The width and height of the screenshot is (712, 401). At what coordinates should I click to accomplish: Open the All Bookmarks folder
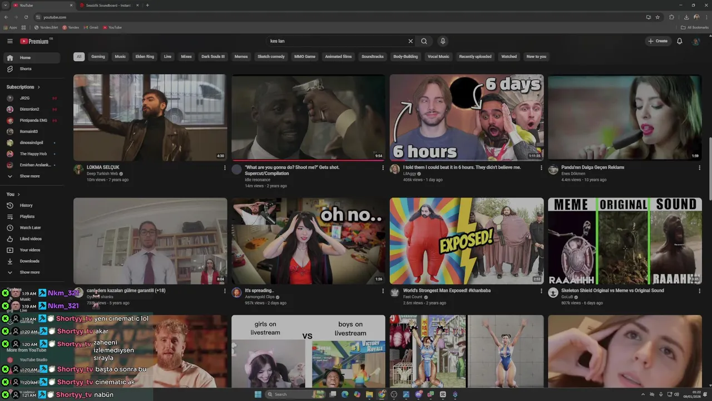pos(695,27)
